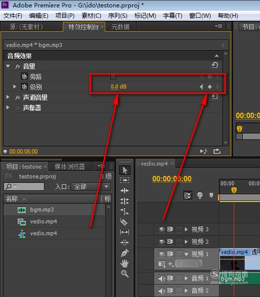The height and width of the screenshot is (297, 260).
Task: Select the Selection arrow tool
Action: click(x=125, y=170)
